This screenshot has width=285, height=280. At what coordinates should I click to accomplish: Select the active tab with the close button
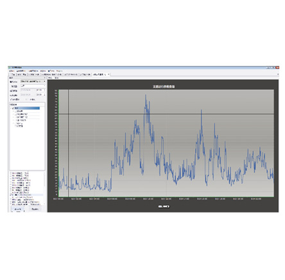pos(99,74)
